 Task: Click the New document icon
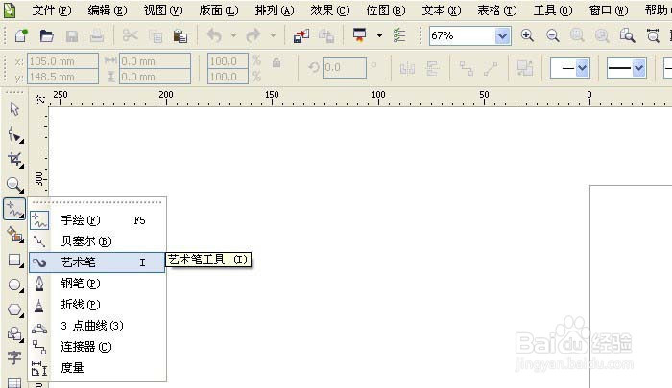(x=20, y=35)
